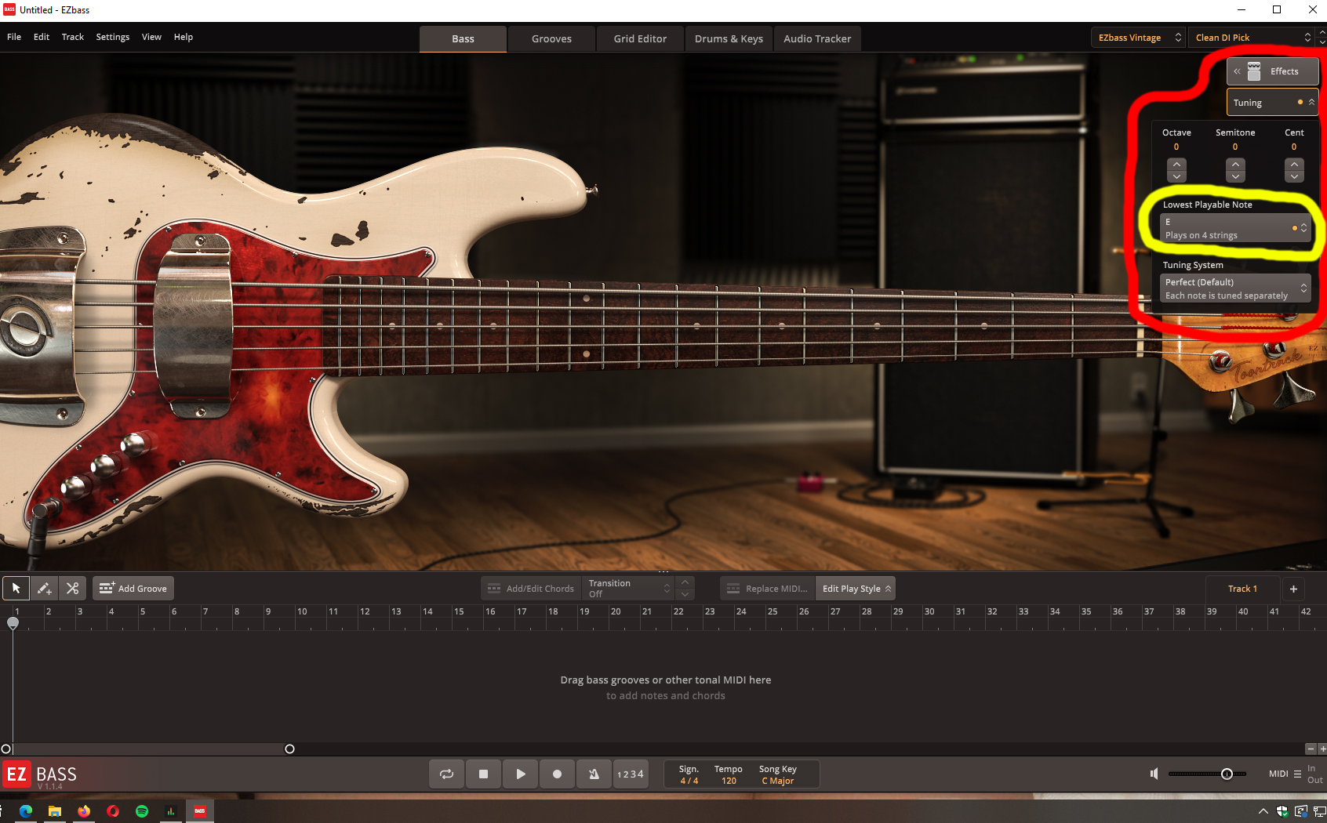Increase the Semitone value by one
Image resolution: width=1327 pixels, height=823 pixels.
click(x=1235, y=164)
